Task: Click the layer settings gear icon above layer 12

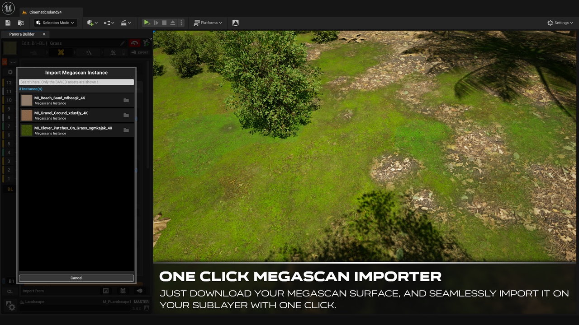Action: coord(10,72)
